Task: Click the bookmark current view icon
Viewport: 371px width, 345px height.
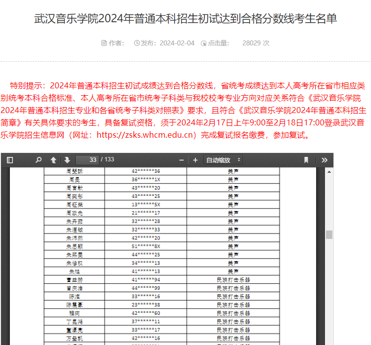Action: tap(306, 160)
